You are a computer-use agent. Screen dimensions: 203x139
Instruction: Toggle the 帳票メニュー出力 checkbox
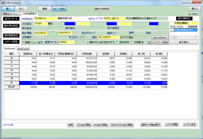tap(23, 42)
